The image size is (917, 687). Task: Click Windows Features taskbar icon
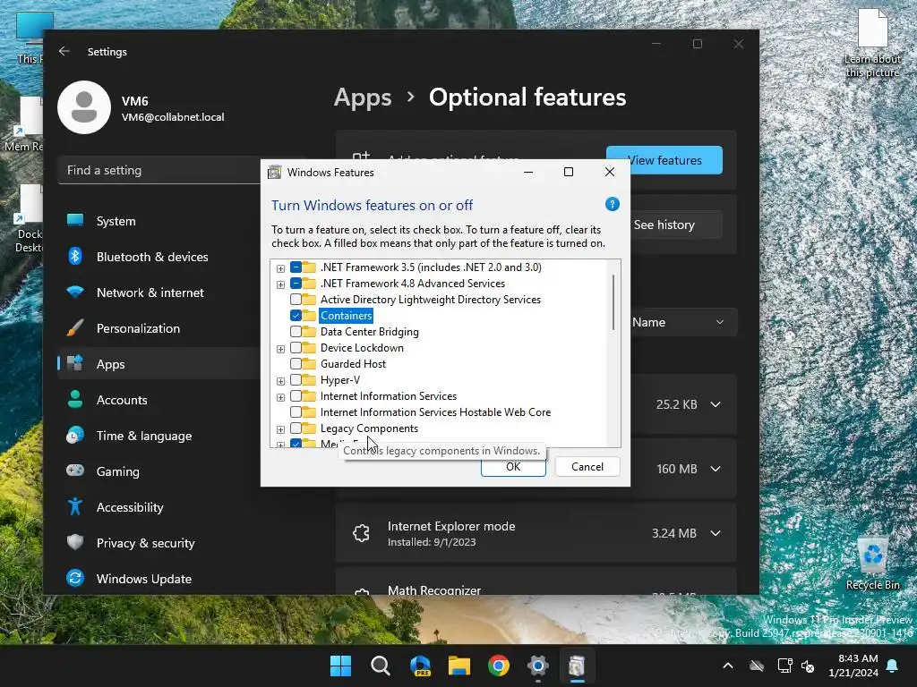(x=577, y=666)
